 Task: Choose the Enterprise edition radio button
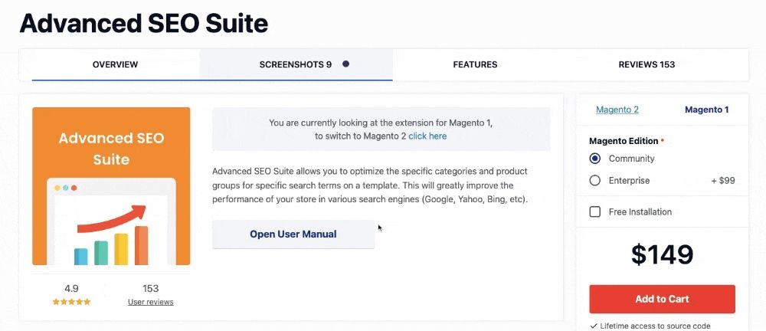click(x=595, y=180)
